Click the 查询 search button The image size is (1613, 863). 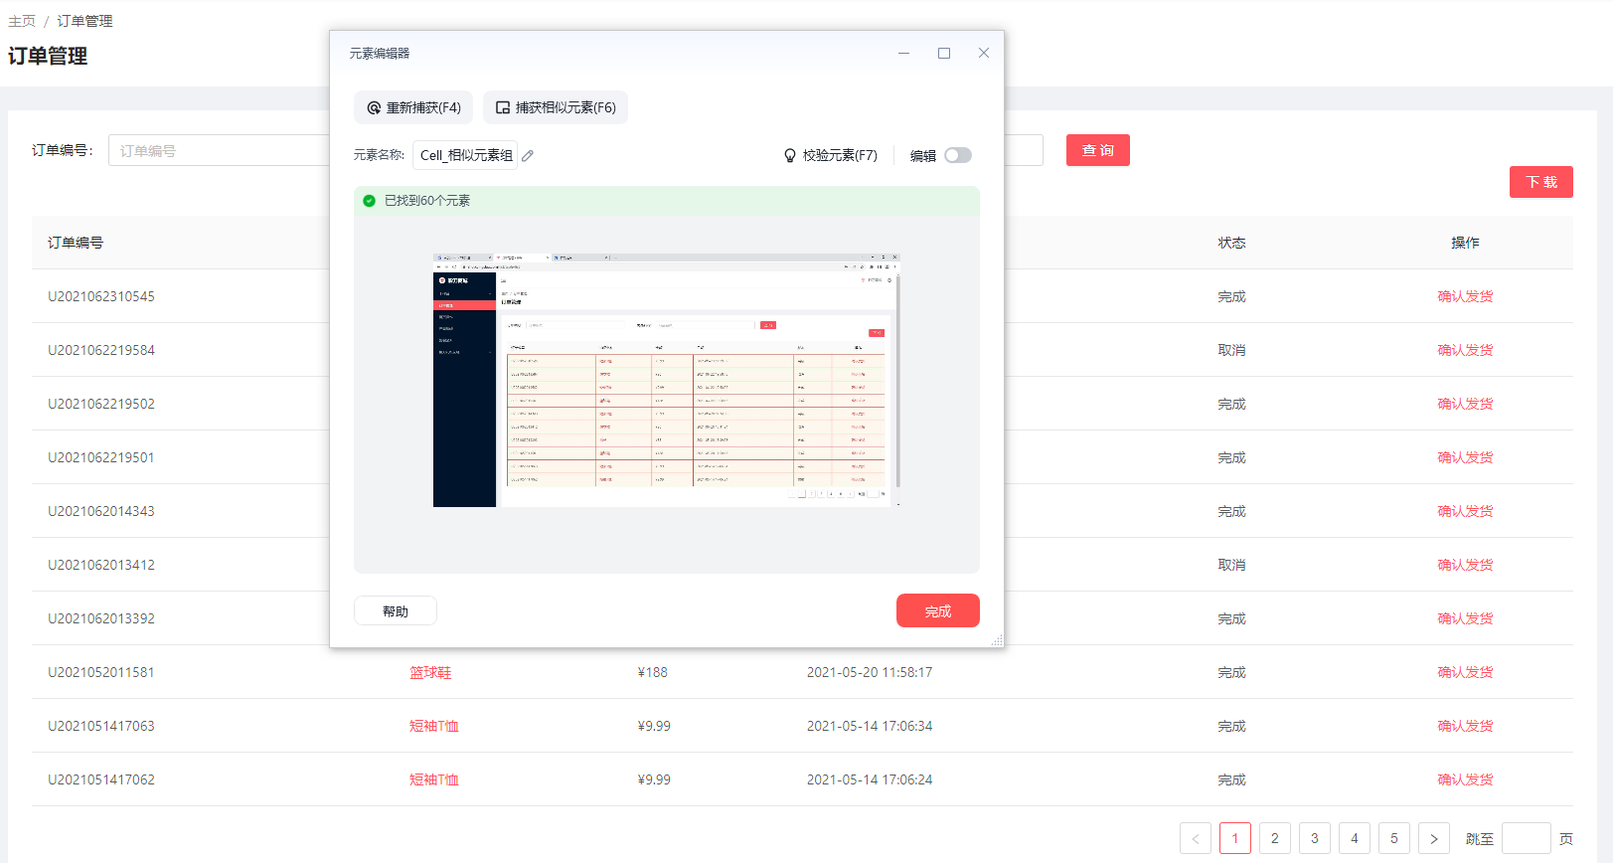pos(1097,150)
